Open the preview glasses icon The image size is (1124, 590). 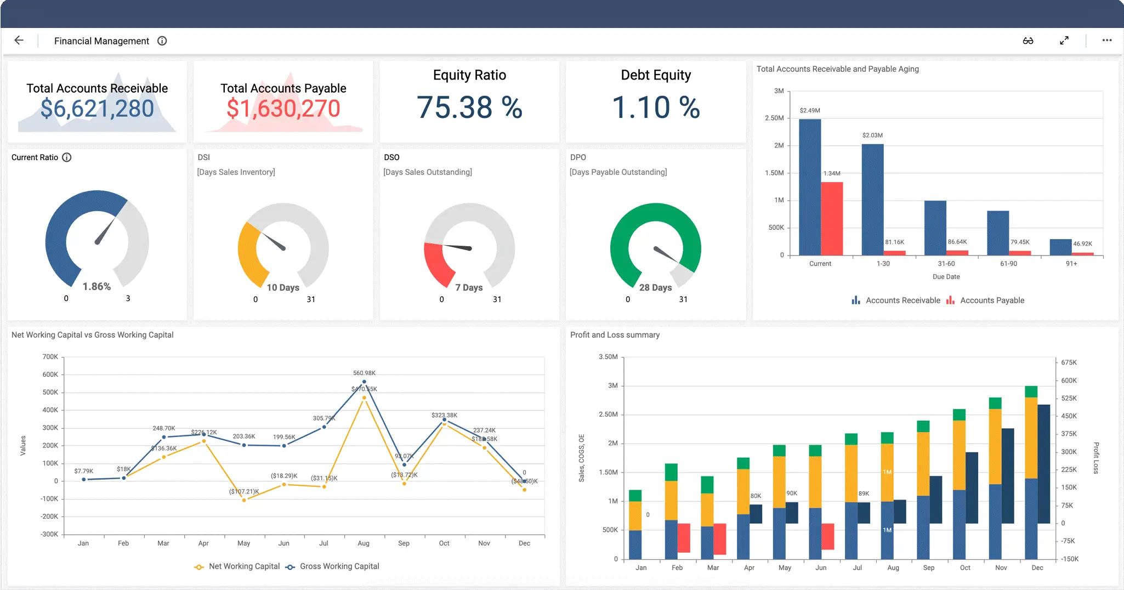pyautogui.click(x=1028, y=41)
